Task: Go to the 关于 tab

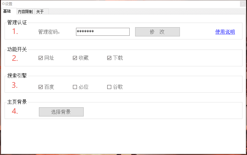Action: pos(40,12)
